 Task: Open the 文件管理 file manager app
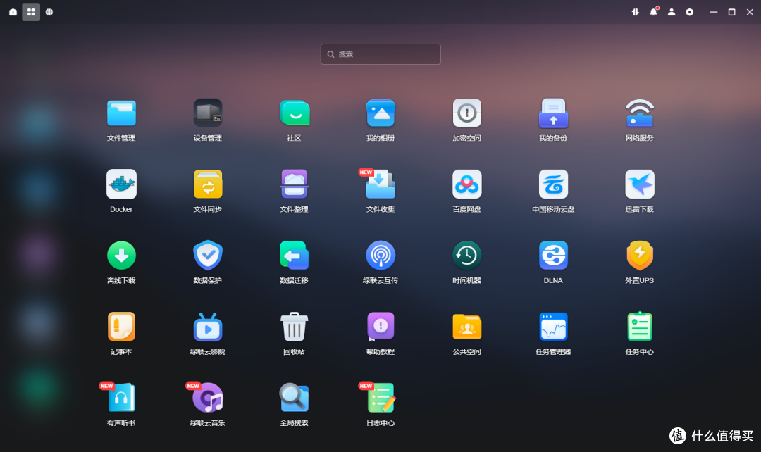point(121,113)
